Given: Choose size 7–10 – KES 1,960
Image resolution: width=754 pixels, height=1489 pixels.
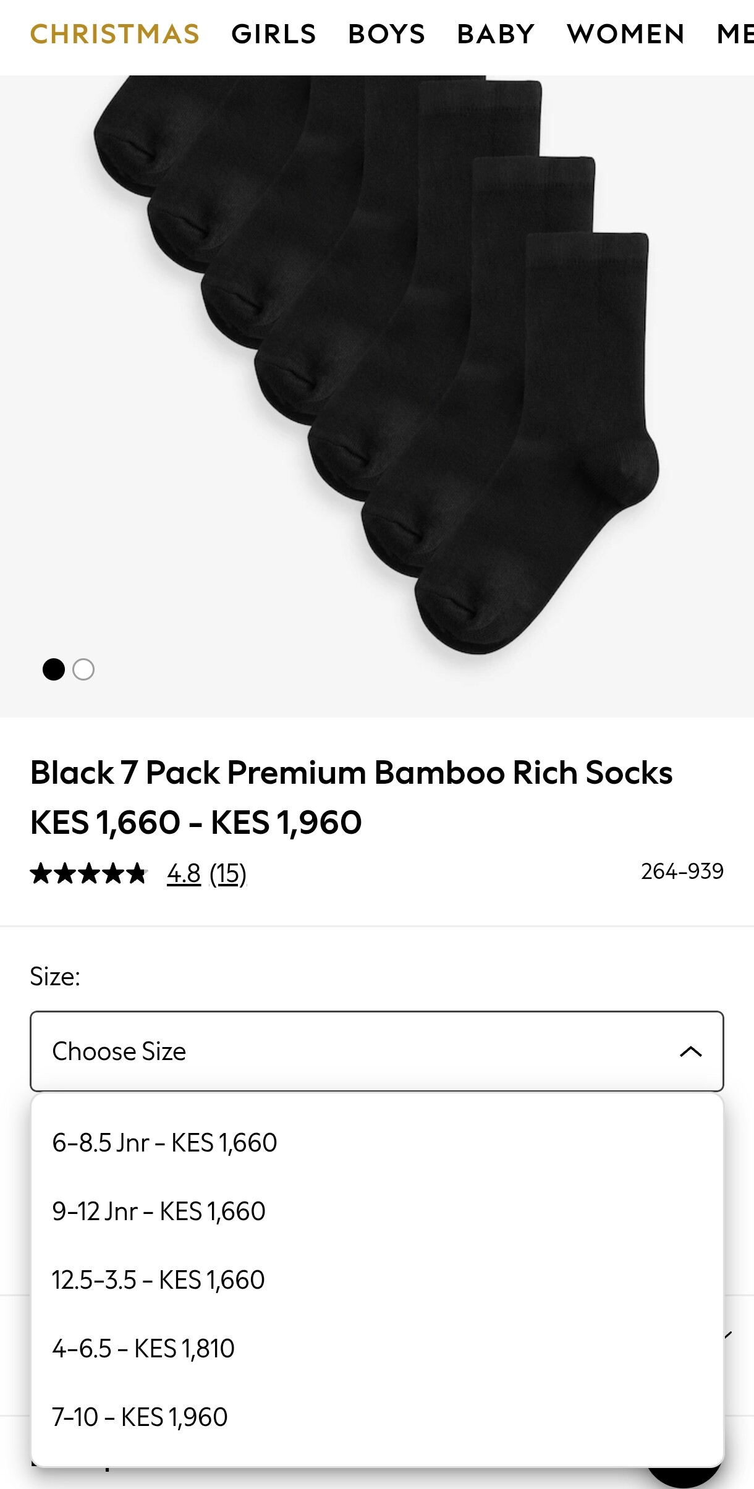Looking at the screenshot, I should 140,1417.
